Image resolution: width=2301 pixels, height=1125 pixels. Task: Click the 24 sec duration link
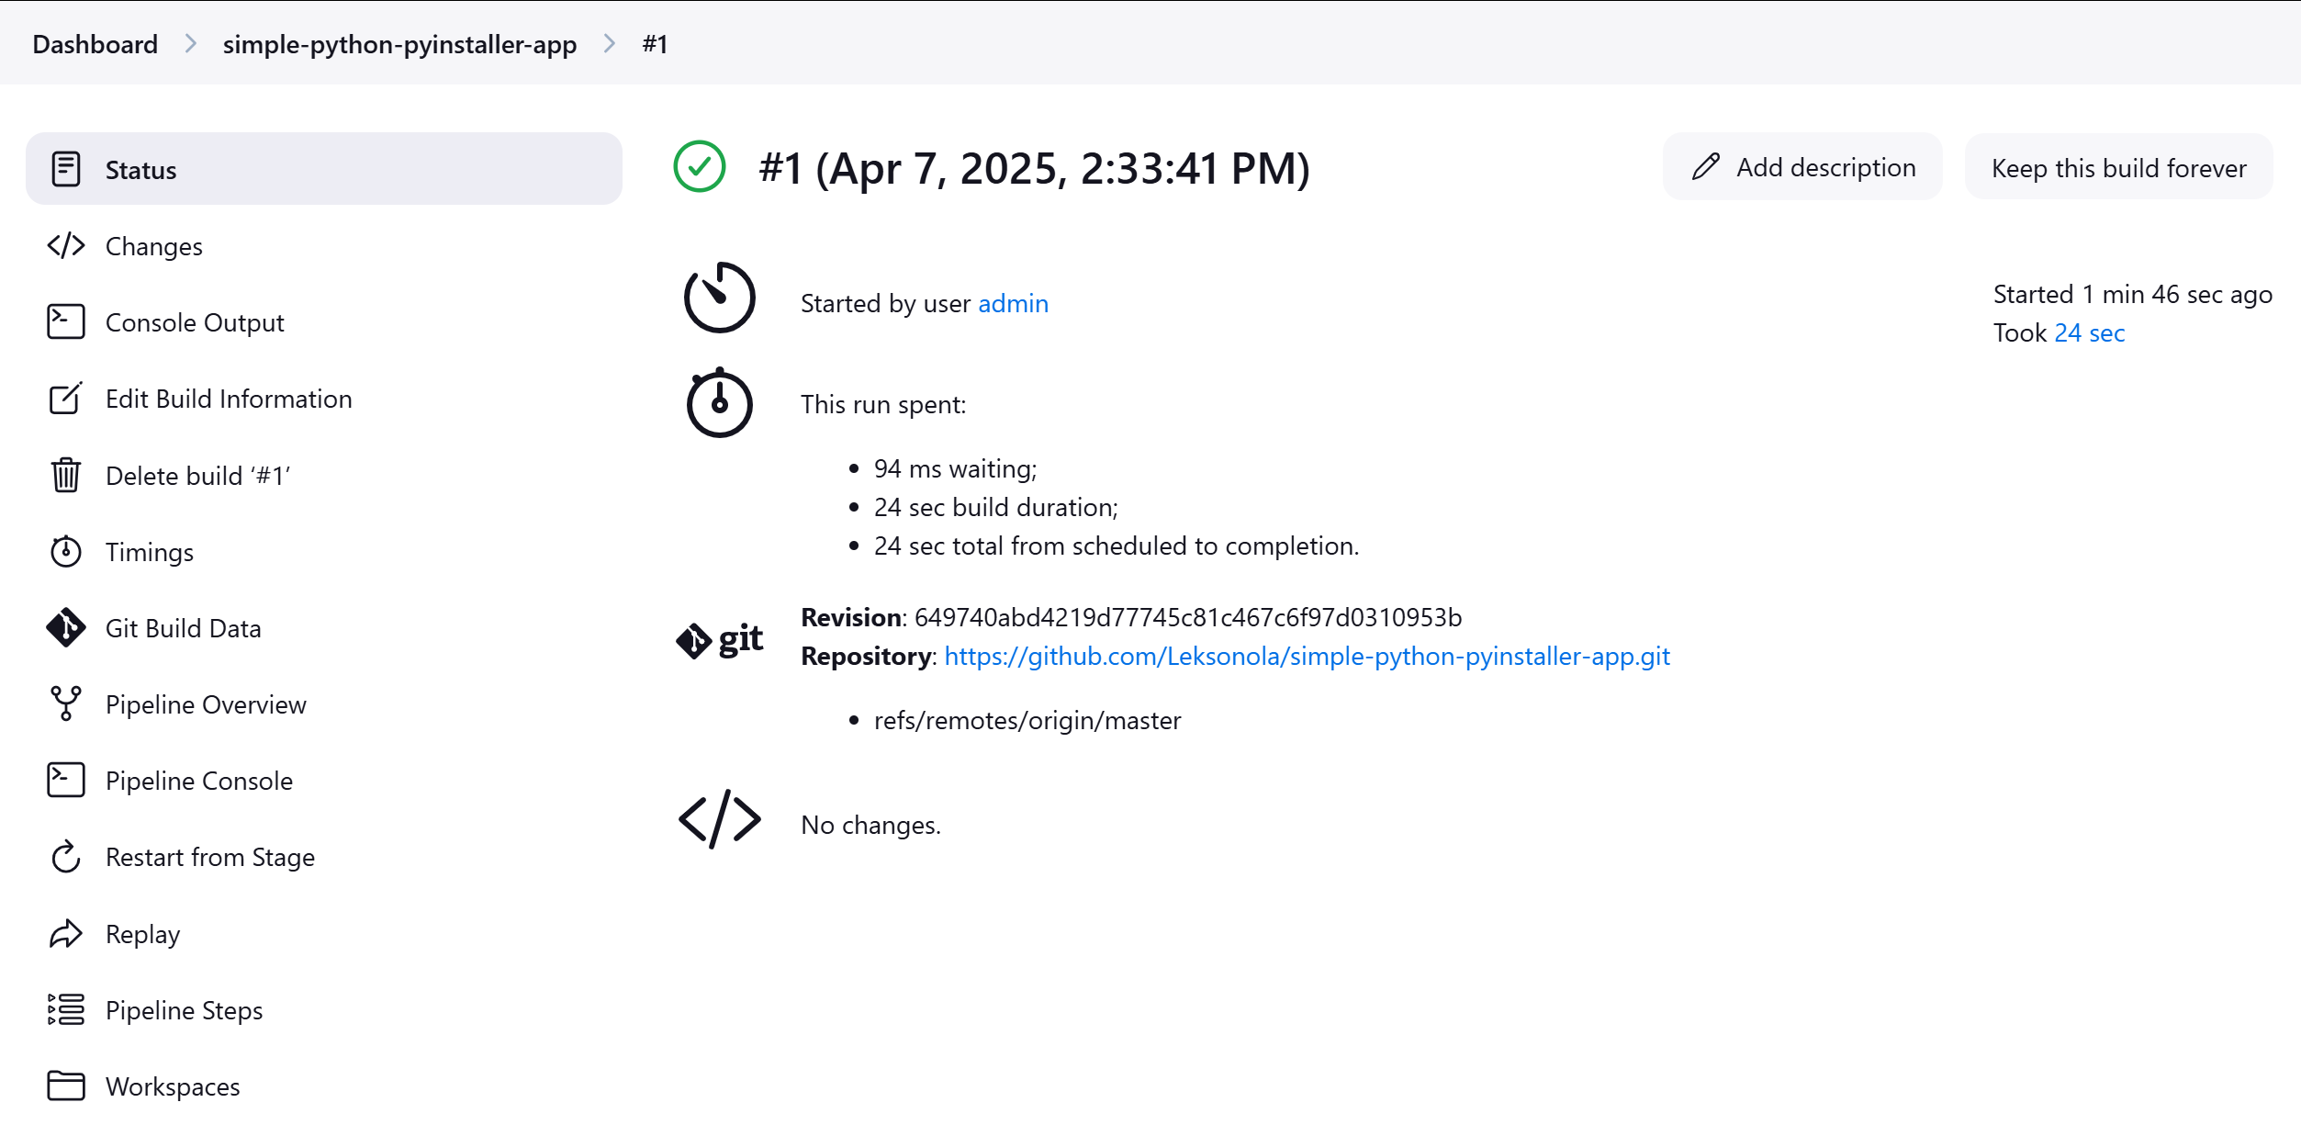(x=2090, y=333)
